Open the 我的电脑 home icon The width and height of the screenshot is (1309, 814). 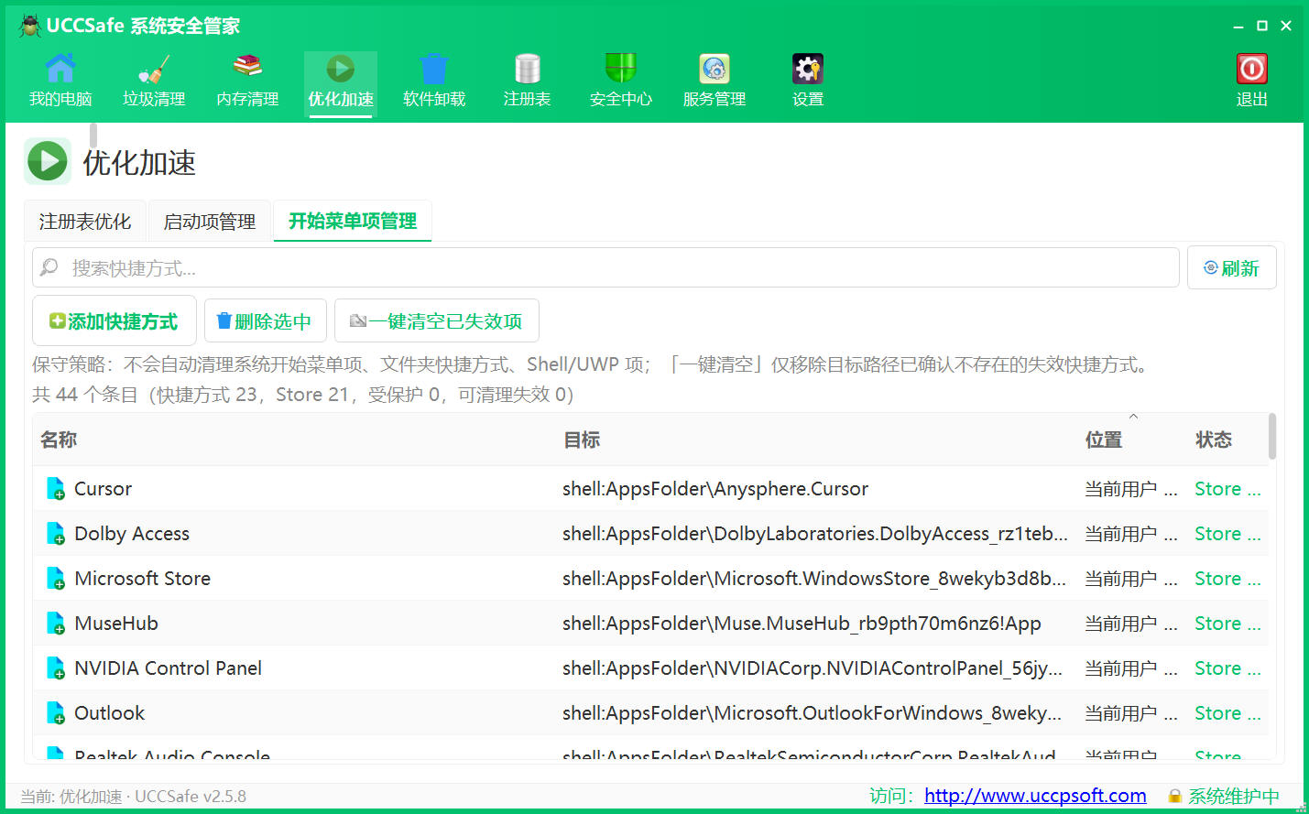pyautogui.click(x=60, y=69)
